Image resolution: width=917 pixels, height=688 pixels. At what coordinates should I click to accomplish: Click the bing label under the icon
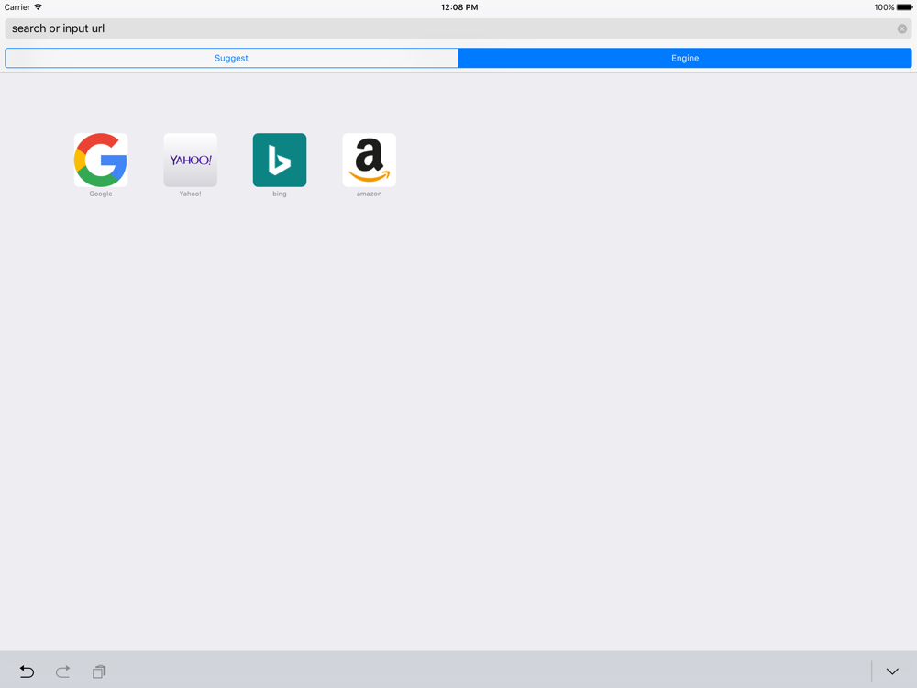tap(280, 194)
